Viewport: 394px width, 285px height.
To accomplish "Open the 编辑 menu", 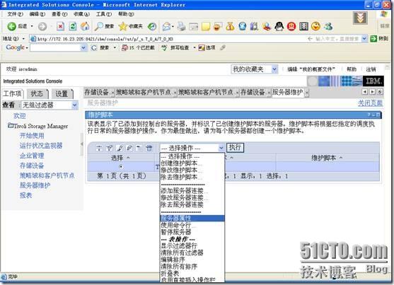I will 37,14.
